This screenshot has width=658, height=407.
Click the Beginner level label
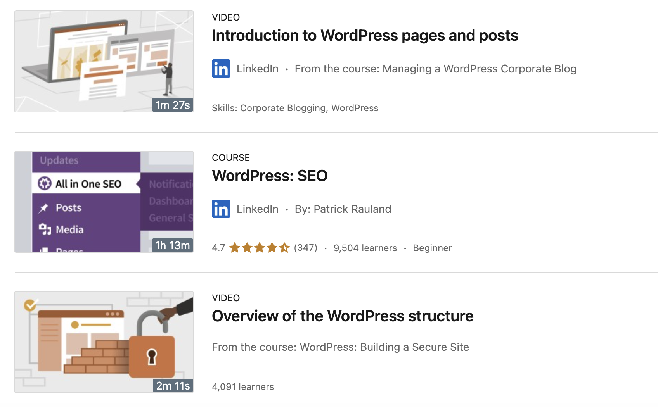click(x=432, y=248)
